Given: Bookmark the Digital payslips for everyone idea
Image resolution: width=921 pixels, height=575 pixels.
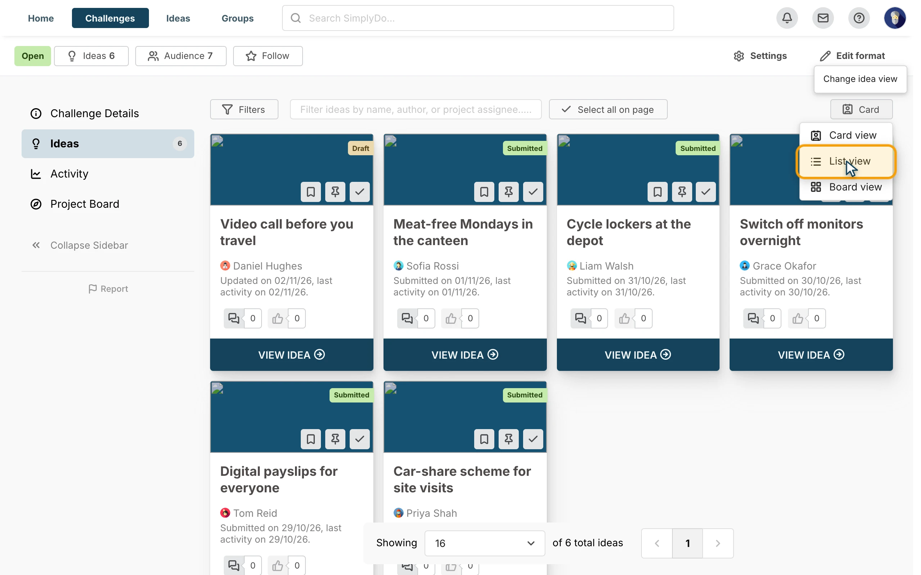Looking at the screenshot, I should pyautogui.click(x=310, y=439).
